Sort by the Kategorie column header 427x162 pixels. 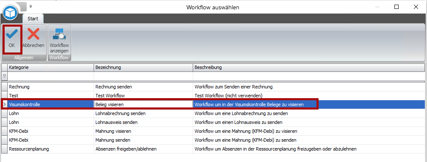pos(51,67)
